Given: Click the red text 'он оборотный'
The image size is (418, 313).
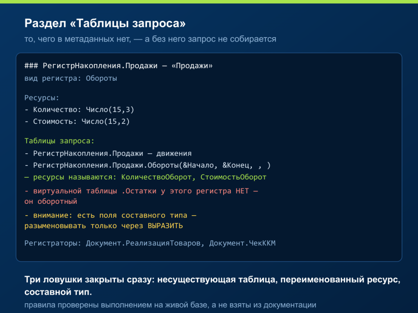Looking at the screenshot, I should tap(51, 201).
